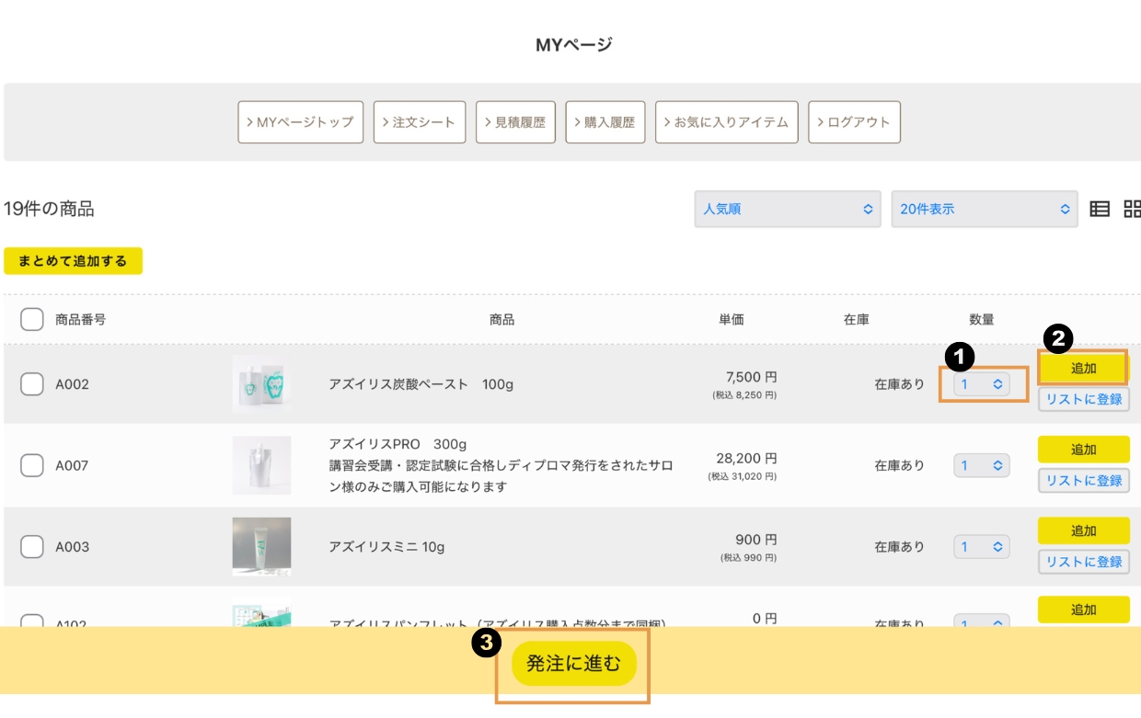The width and height of the screenshot is (1141, 718).
Task: Open the 購入履歴 menu item
Action: [x=605, y=122]
